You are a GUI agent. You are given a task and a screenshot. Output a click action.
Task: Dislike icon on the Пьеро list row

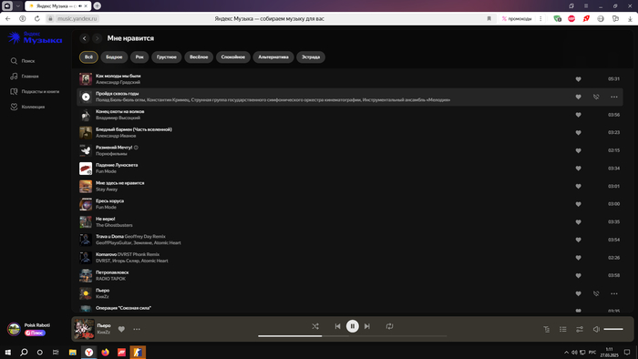(x=596, y=293)
